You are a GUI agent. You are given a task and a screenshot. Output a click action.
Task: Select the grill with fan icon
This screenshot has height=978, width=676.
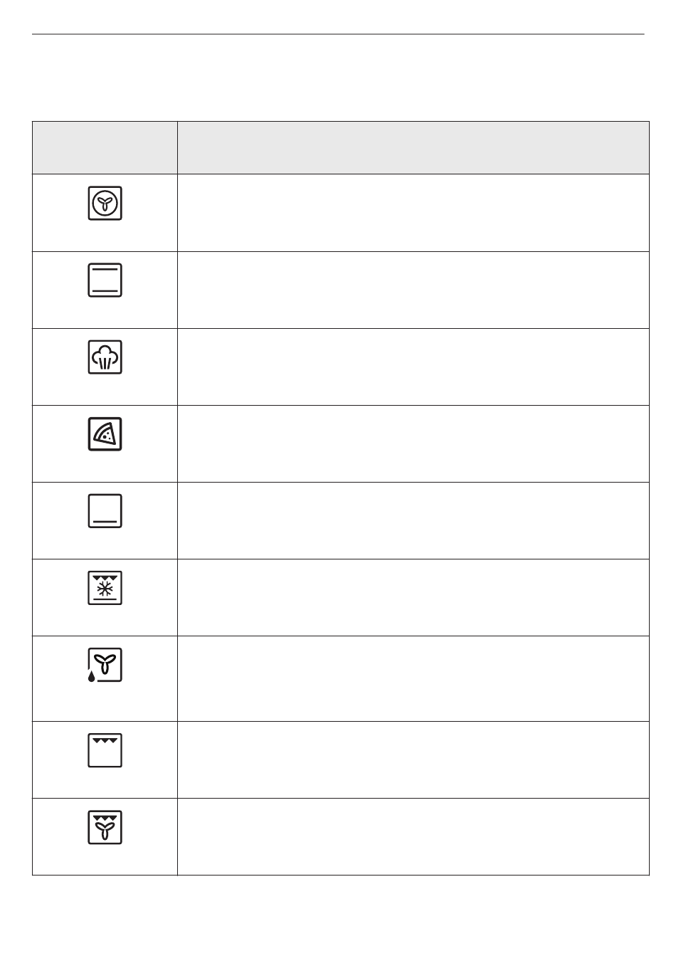[x=105, y=827]
